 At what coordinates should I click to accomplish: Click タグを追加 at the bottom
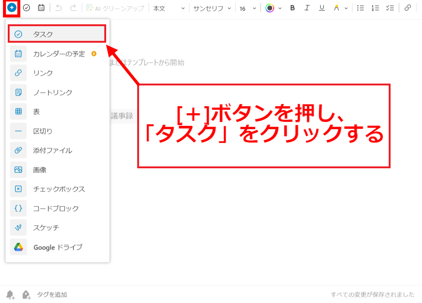52,295
